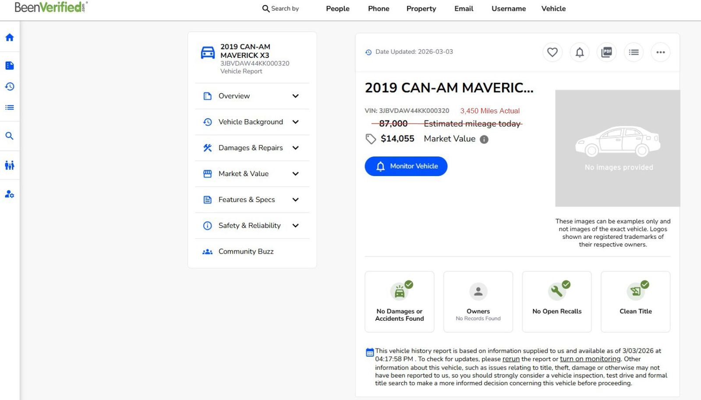Open the sidebar history clock icon

pos(10,87)
